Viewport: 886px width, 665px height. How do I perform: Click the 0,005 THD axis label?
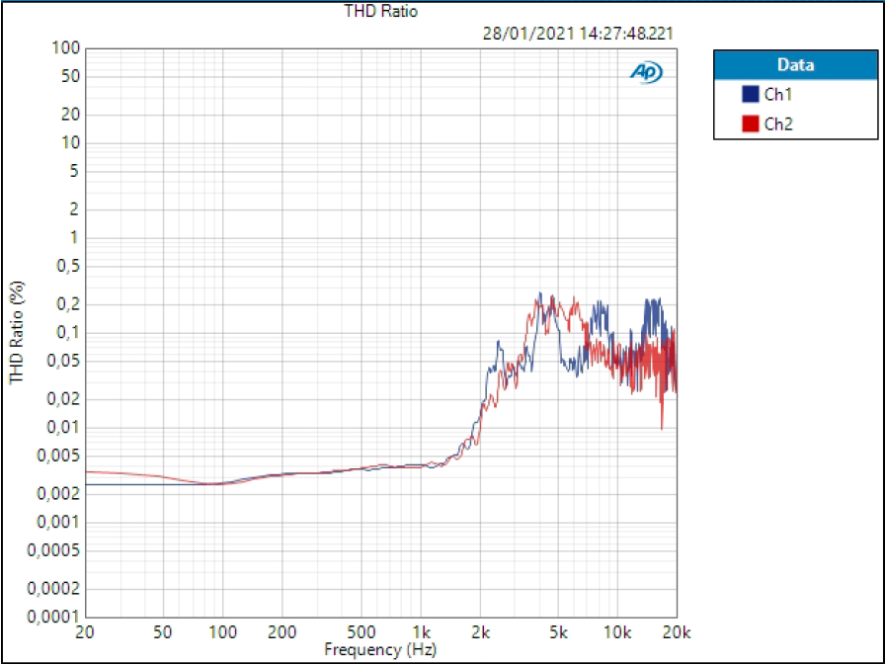point(58,456)
